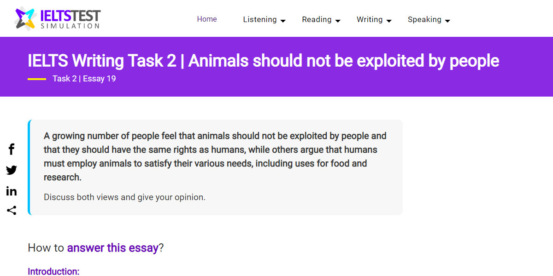Expand the Listening dropdown arrow

[x=283, y=21]
